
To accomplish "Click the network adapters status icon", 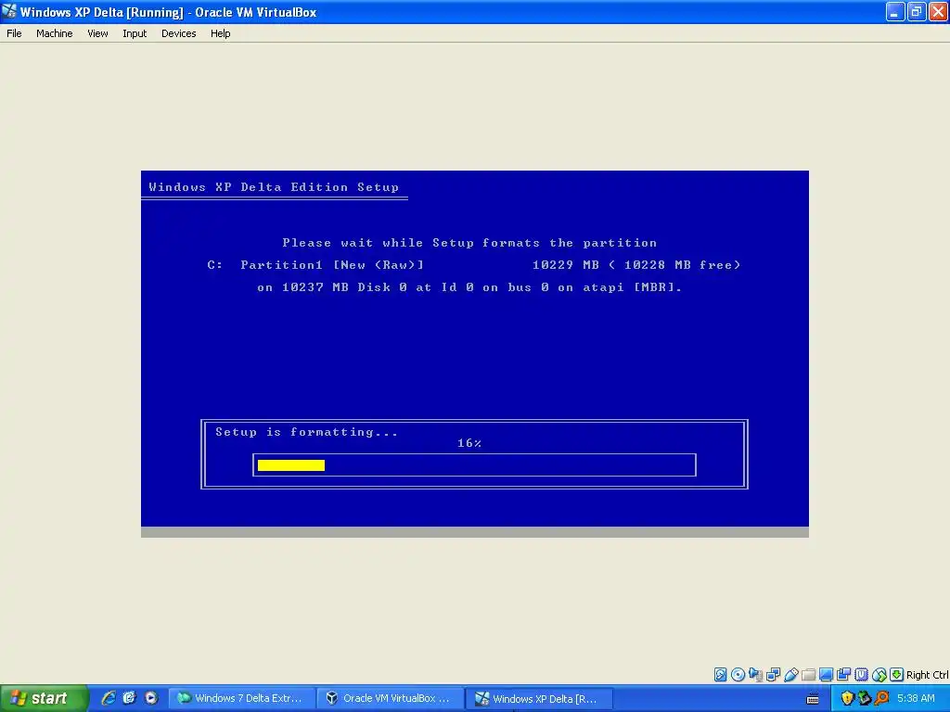I will (773, 675).
